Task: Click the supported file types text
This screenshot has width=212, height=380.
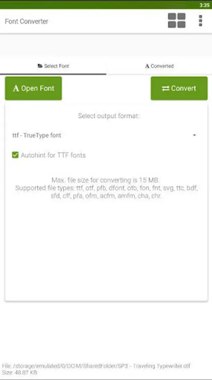Action: 106,192
